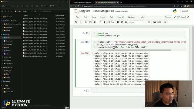
Task: Reload the page in the browser
Action: click(79, 6)
